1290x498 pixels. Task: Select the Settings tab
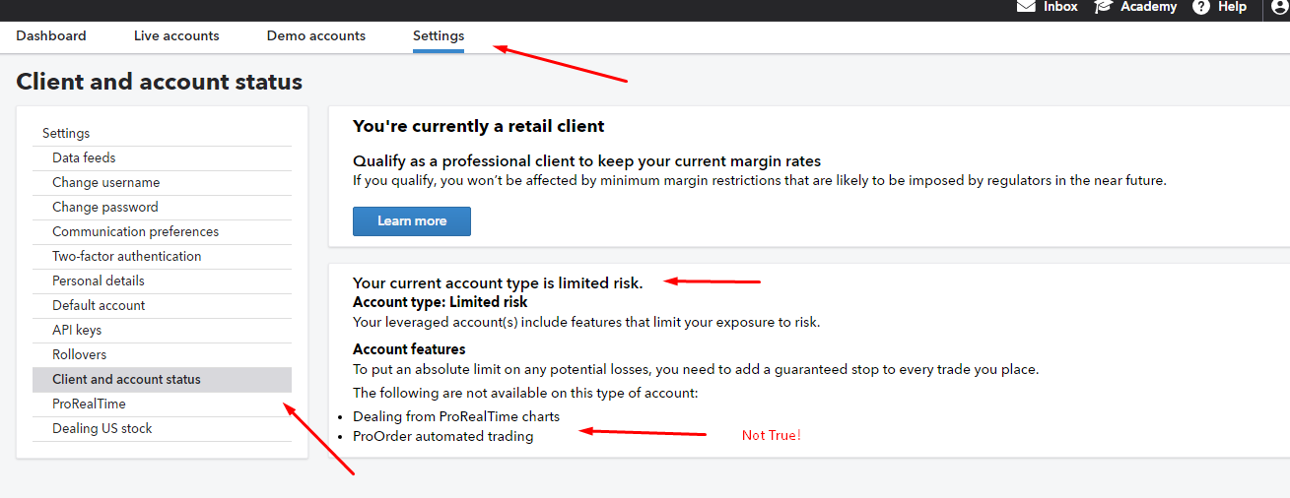pos(439,35)
